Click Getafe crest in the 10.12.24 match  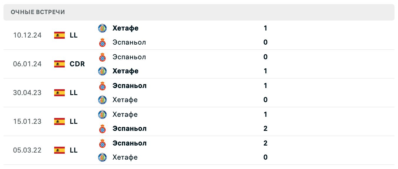(x=102, y=28)
